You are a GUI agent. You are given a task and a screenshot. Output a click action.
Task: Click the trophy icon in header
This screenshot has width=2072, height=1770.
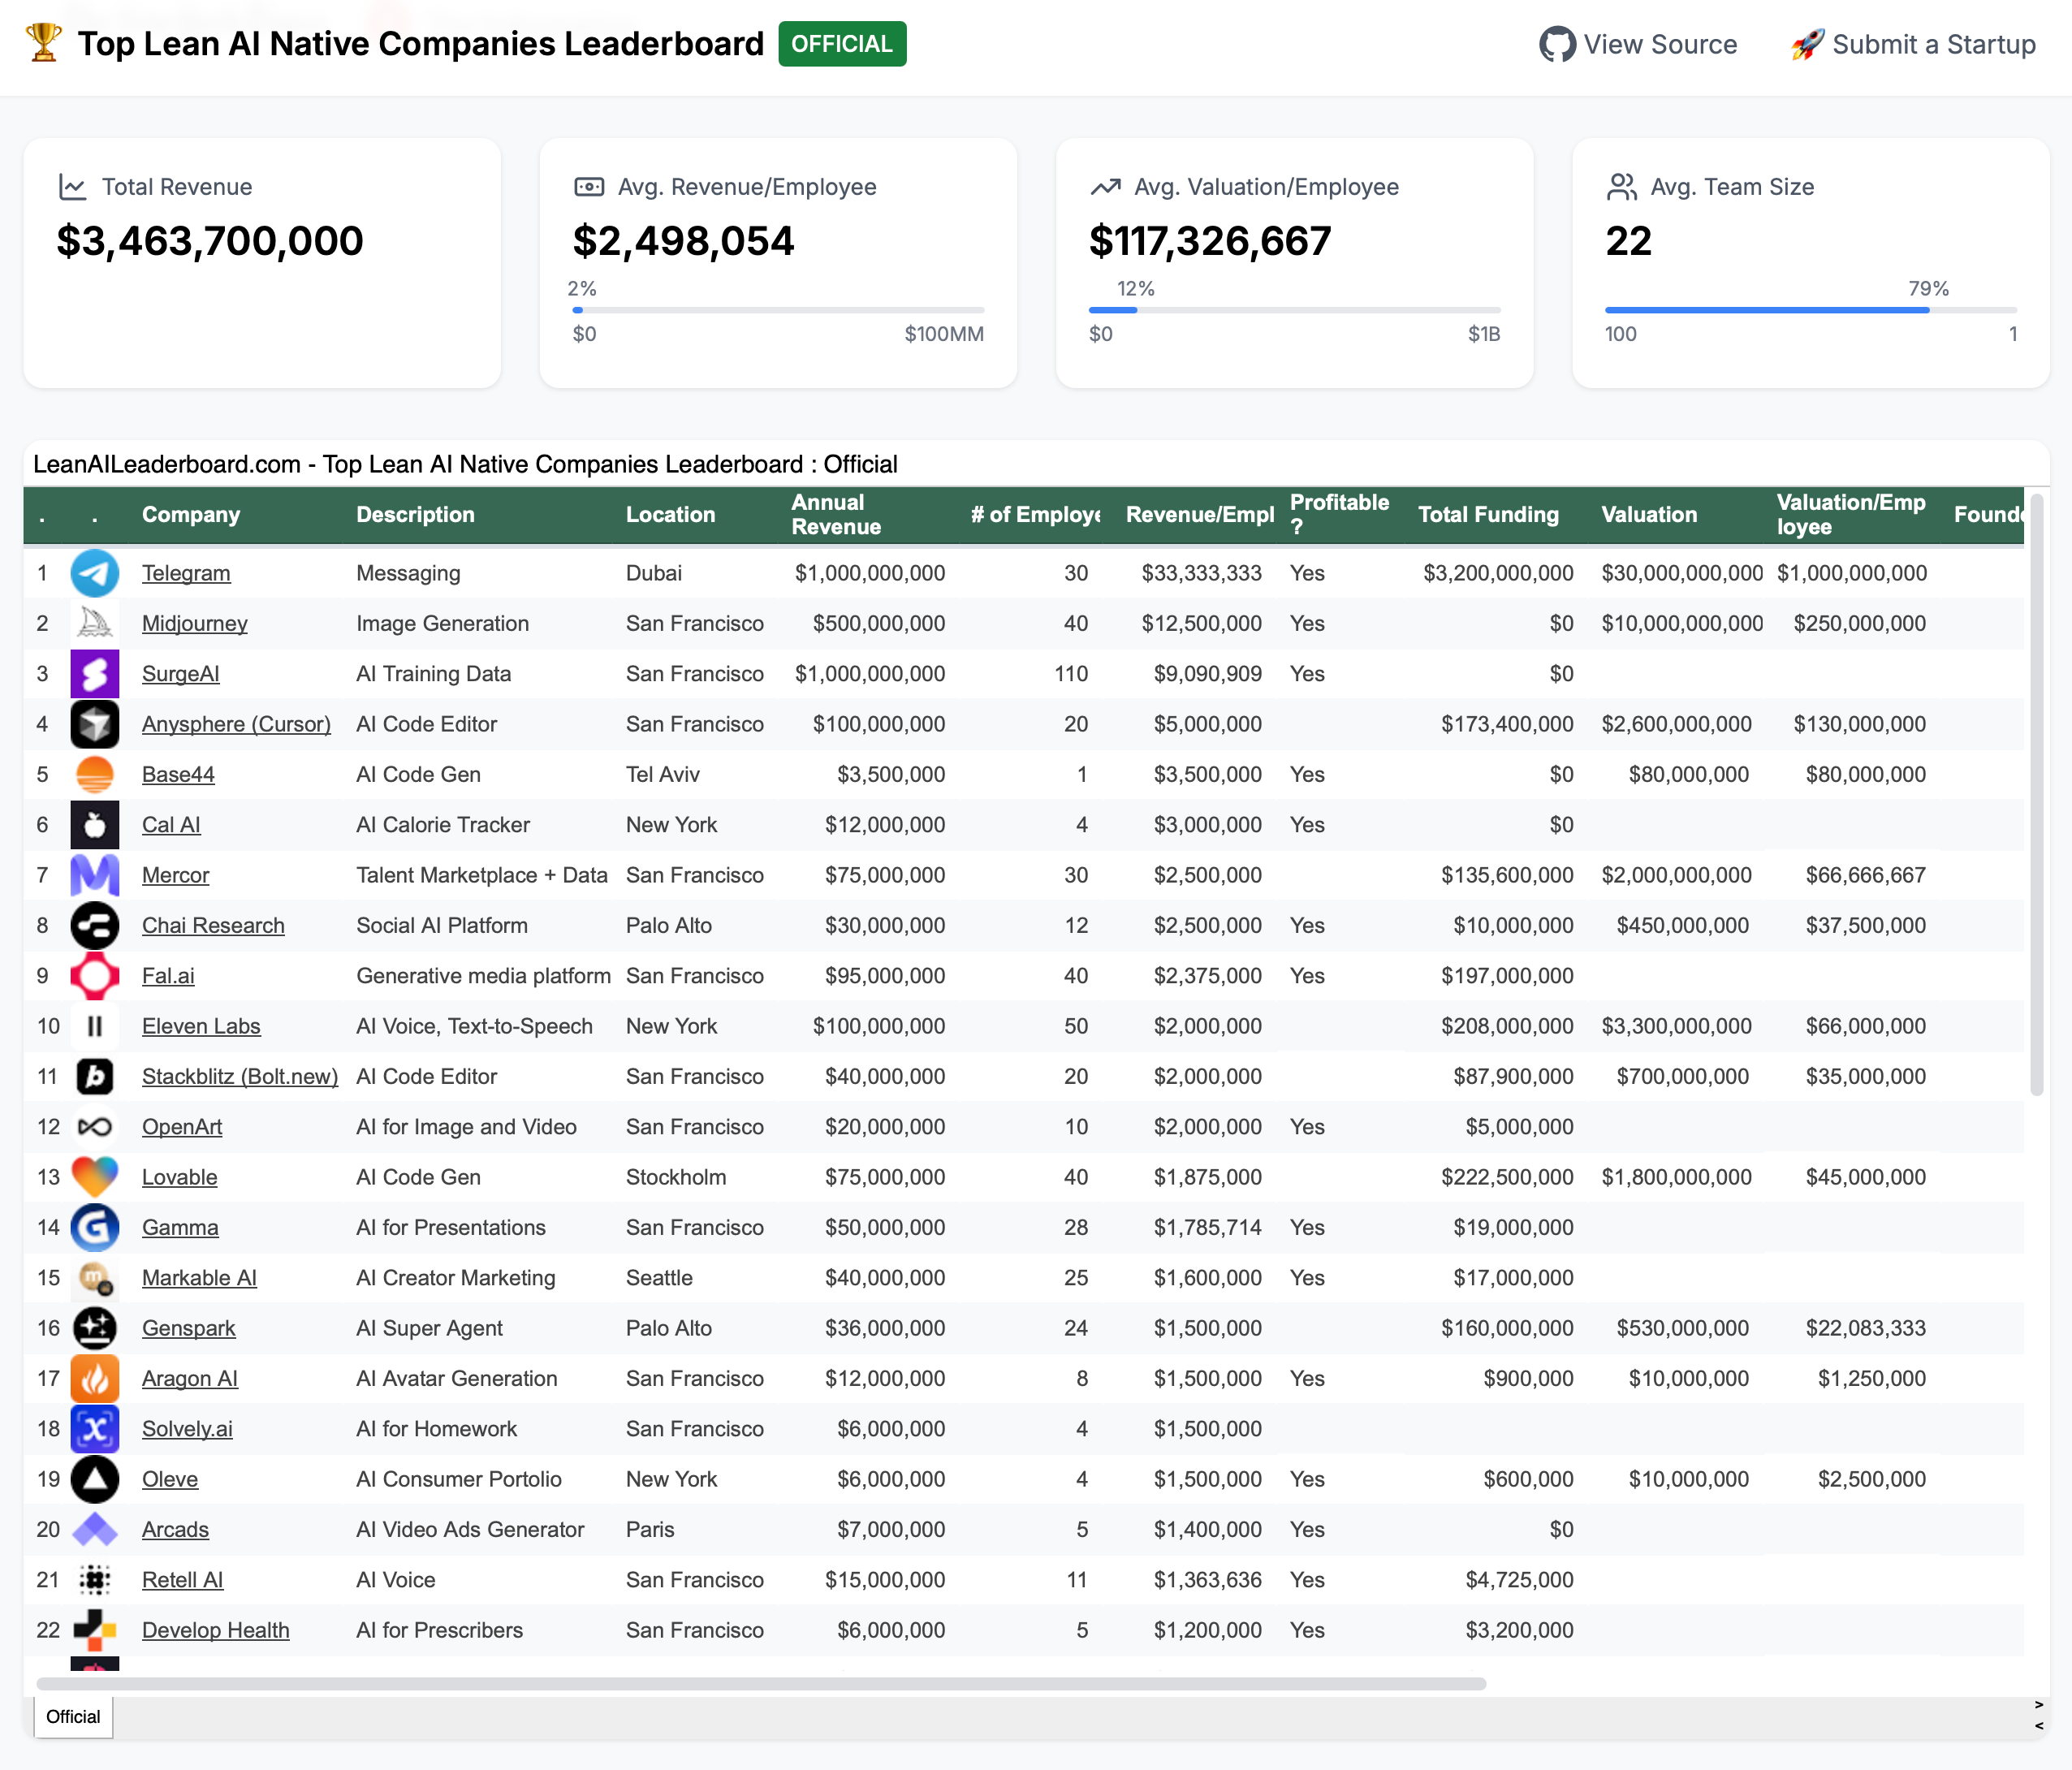pyautogui.click(x=43, y=43)
